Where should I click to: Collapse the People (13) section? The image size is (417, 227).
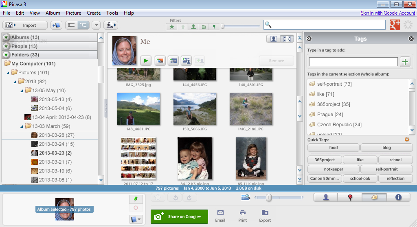(6, 46)
